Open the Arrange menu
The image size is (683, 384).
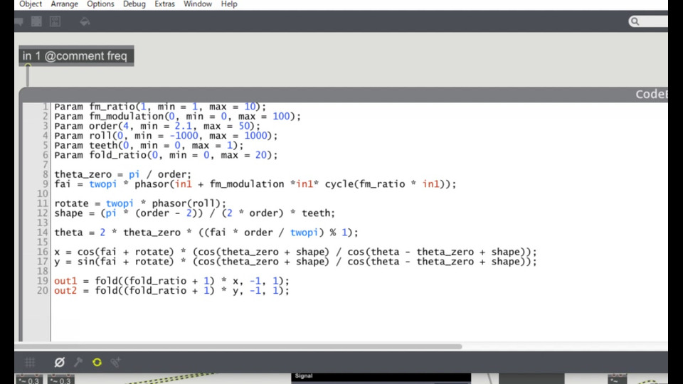click(65, 4)
